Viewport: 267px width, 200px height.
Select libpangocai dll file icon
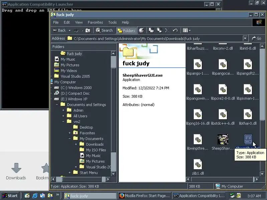click(223, 64)
